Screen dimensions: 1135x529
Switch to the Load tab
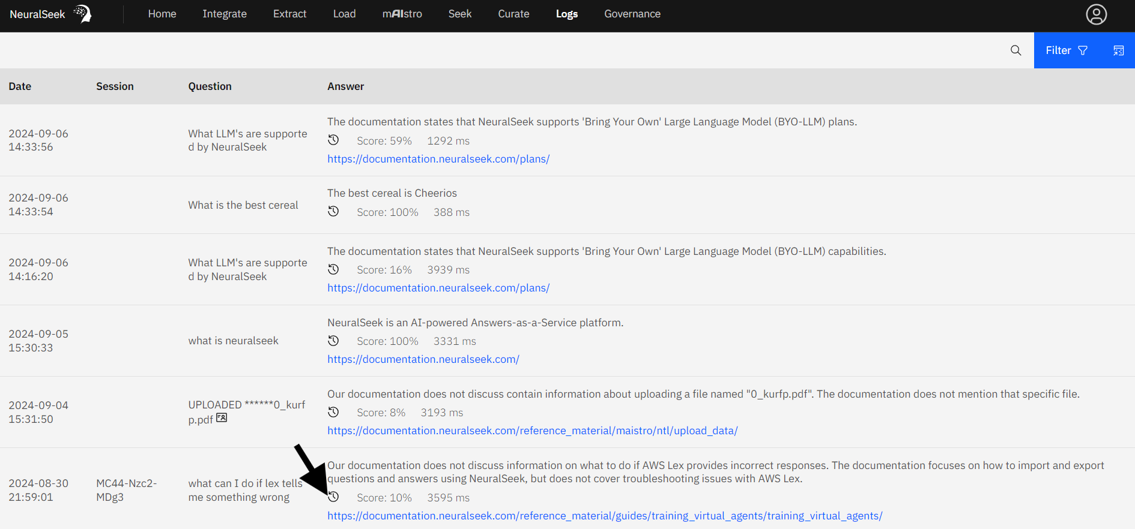point(345,14)
